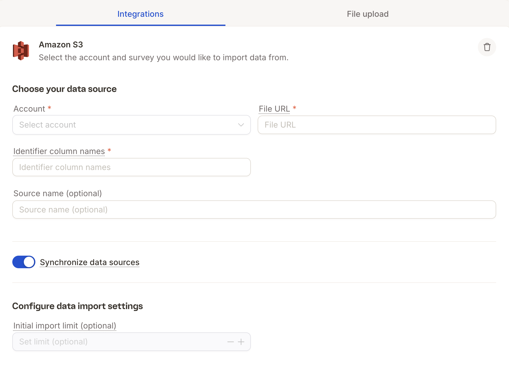Click the File URL label with tooltip

click(274, 109)
